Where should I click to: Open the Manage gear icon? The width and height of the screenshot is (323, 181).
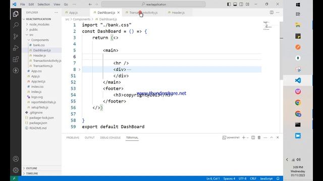[16, 170]
